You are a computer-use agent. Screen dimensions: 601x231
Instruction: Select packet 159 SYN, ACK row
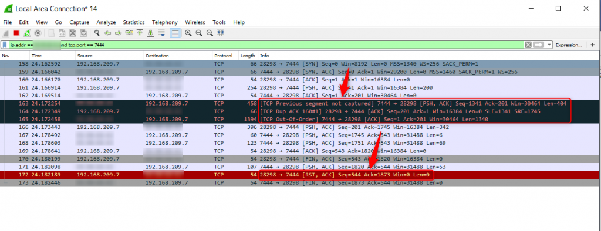point(300,72)
